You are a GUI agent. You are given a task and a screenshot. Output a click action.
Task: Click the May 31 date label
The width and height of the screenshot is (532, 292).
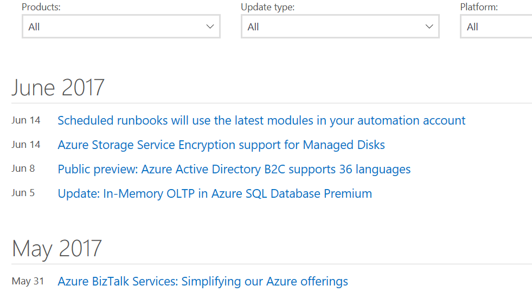[x=28, y=281]
